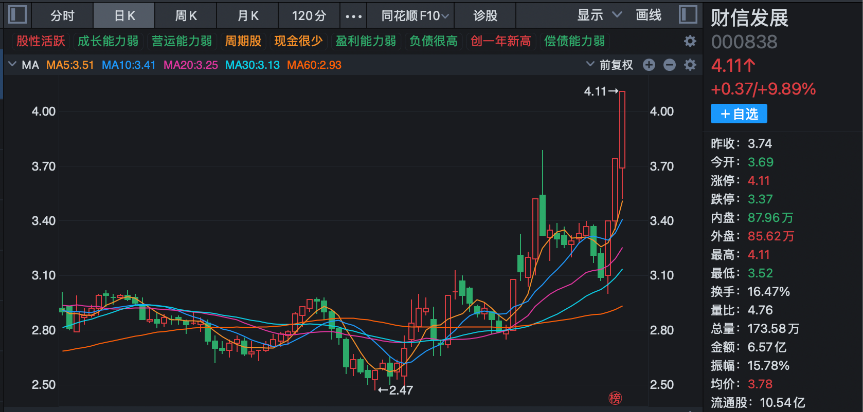Switch to the 分时 tab
The width and height of the screenshot is (863, 412).
click(62, 16)
